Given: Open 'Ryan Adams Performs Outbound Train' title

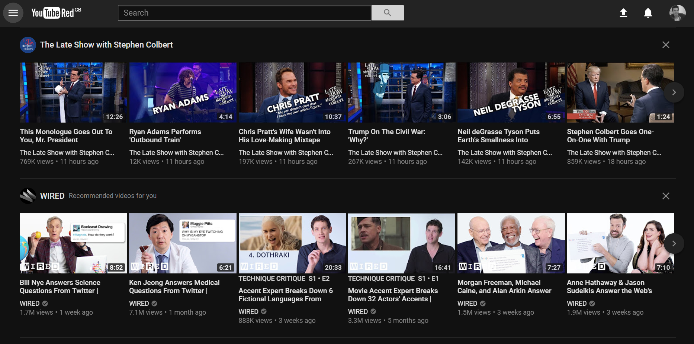Looking at the screenshot, I should coord(165,136).
